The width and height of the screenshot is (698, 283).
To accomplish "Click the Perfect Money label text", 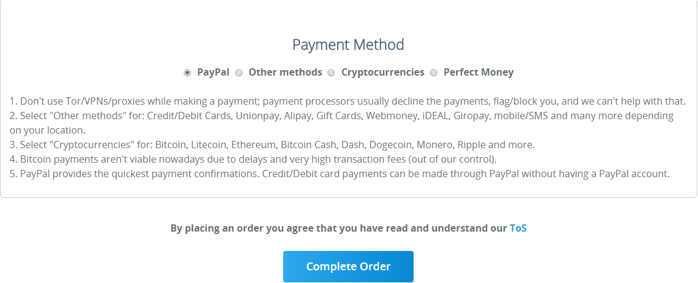I will coord(478,73).
